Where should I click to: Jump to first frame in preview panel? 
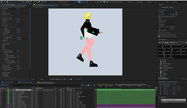pyautogui.click(x=163, y=7)
